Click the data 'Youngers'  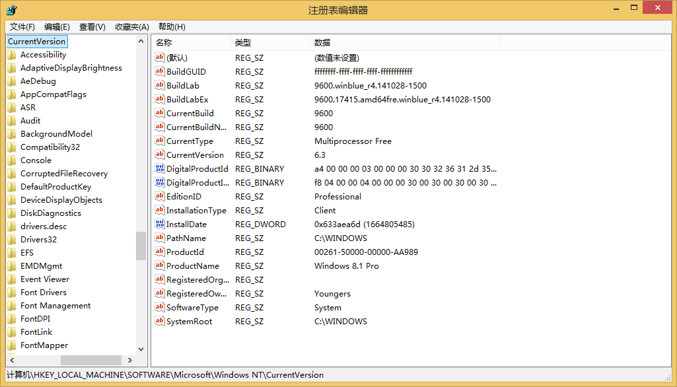tap(332, 293)
